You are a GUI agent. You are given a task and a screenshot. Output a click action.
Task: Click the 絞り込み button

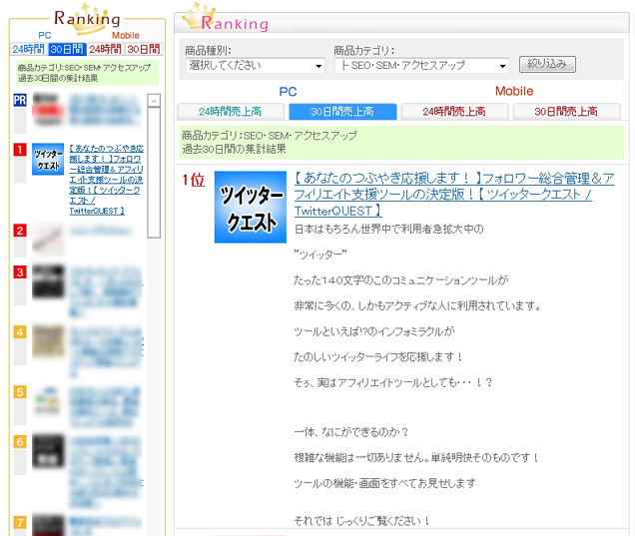(547, 64)
